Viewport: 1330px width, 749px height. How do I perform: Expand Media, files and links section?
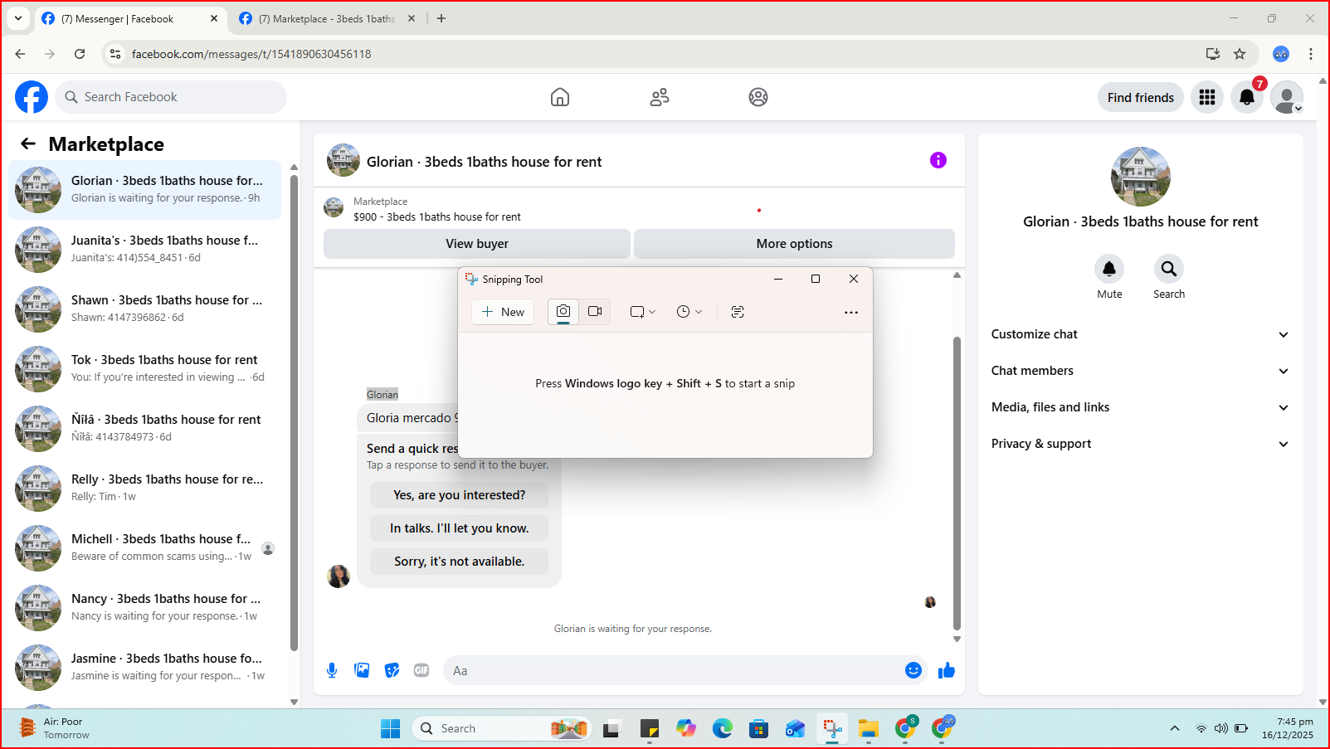[1140, 407]
